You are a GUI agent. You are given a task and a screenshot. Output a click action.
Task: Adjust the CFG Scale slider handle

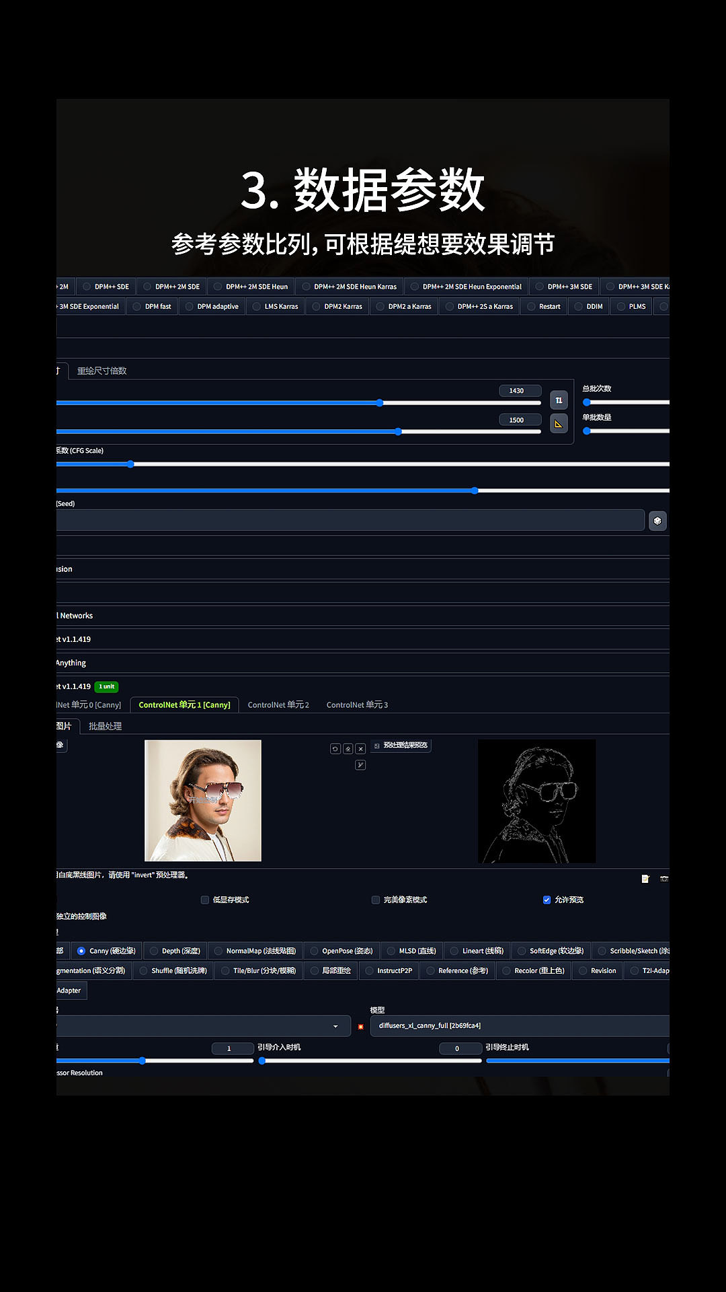(130, 464)
